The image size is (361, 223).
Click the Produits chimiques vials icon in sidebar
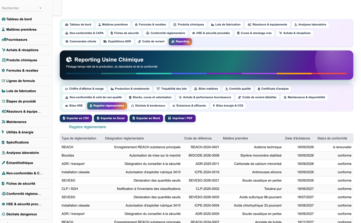(x=4, y=60)
